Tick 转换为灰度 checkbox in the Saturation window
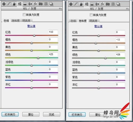Image resolution: width=133 pixels, height=122 pixels. point(91,15)
